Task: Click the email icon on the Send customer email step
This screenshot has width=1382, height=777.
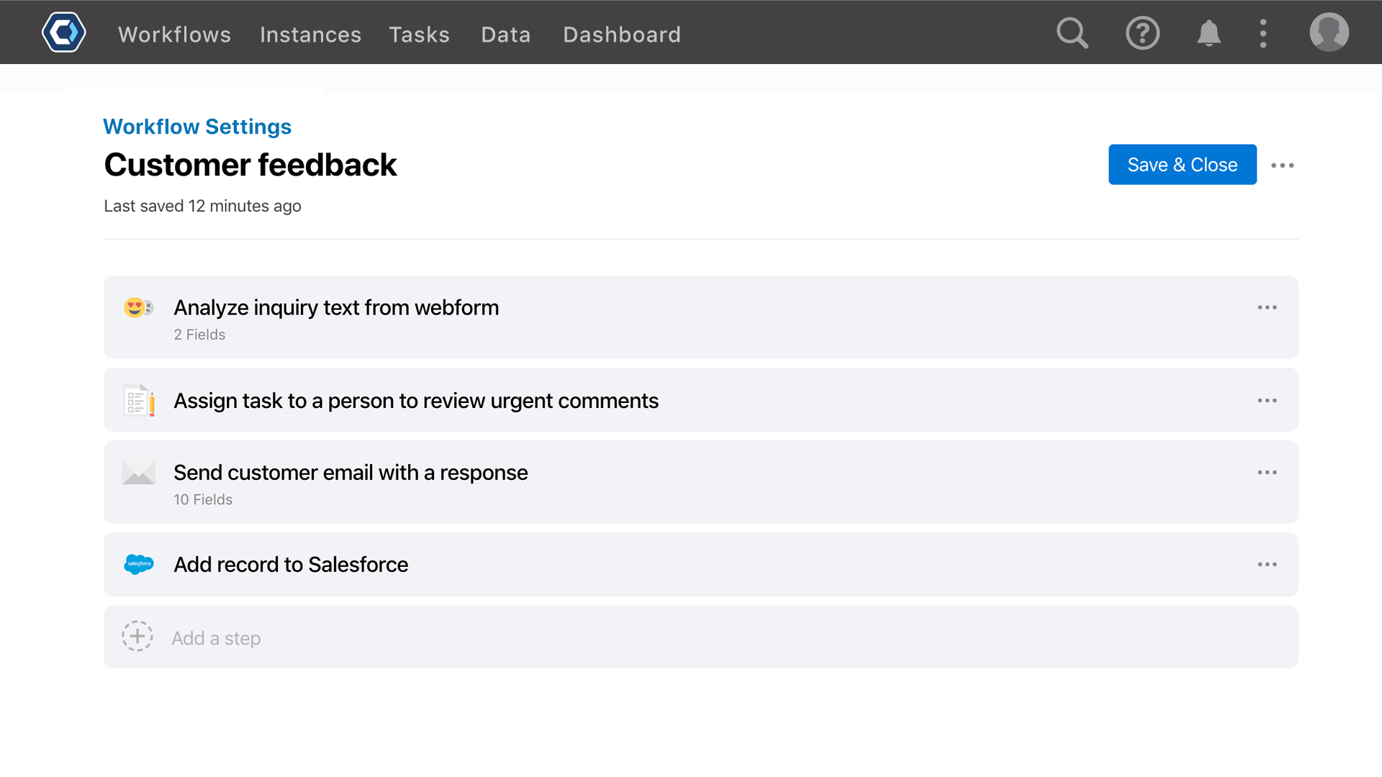Action: [x=138, y=472]
